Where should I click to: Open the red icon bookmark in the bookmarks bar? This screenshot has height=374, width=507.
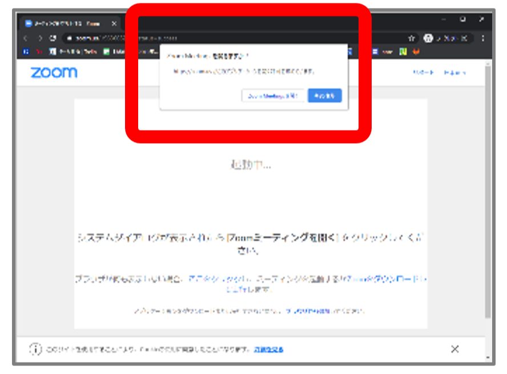click(39, 51)
